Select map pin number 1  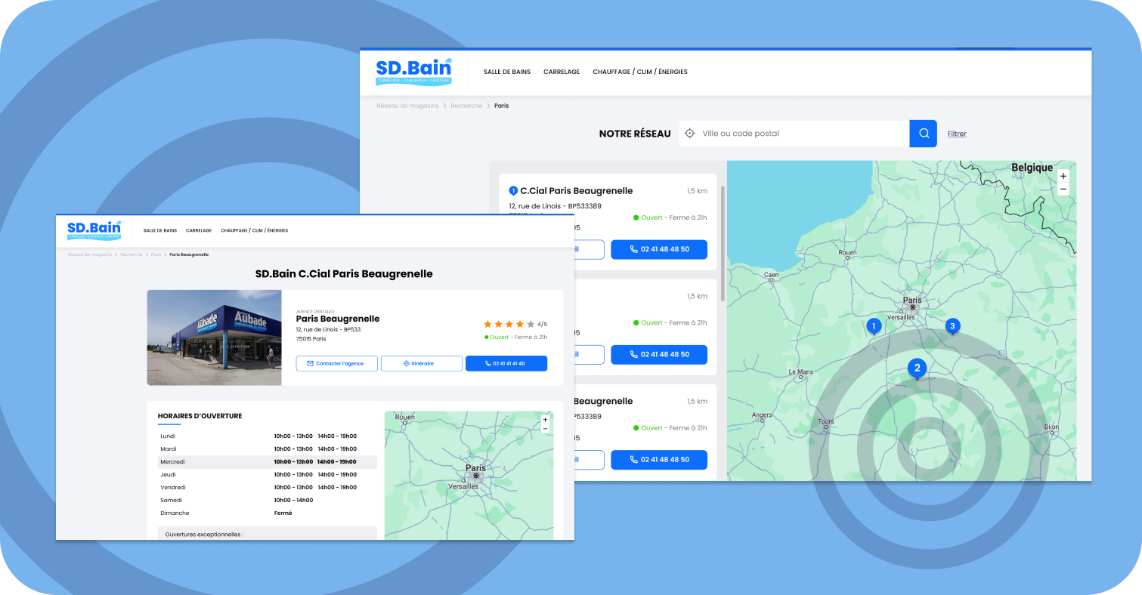point(874,326)
